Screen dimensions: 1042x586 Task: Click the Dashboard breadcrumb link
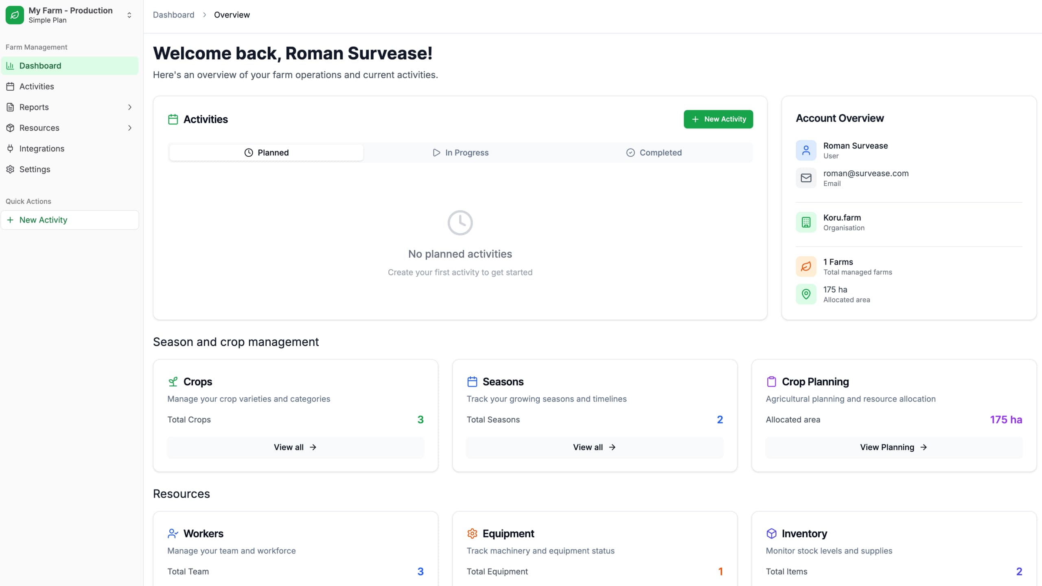[x=173, y=15]
